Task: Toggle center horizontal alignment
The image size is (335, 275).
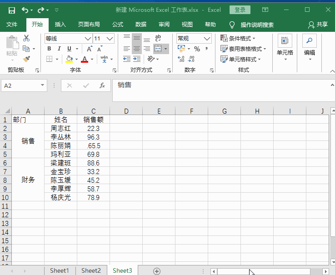Action: click(137, 49)
